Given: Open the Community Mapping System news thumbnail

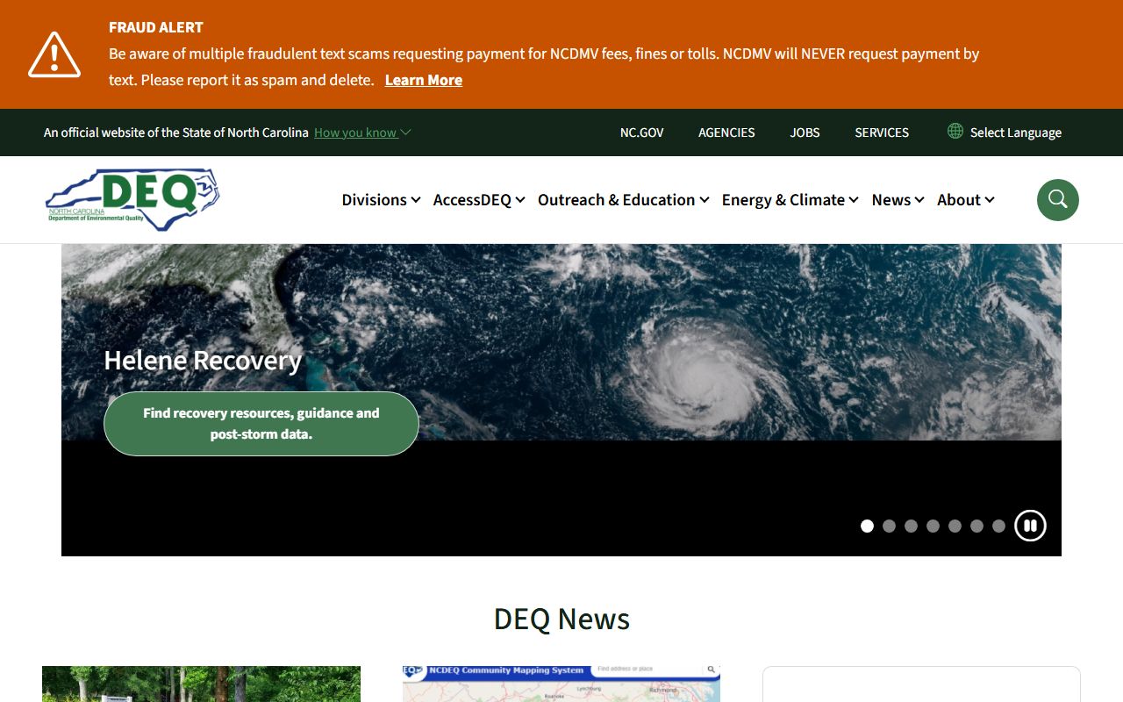Looking at the screenshot, I should pyautogui.click(x=561, y=684).
